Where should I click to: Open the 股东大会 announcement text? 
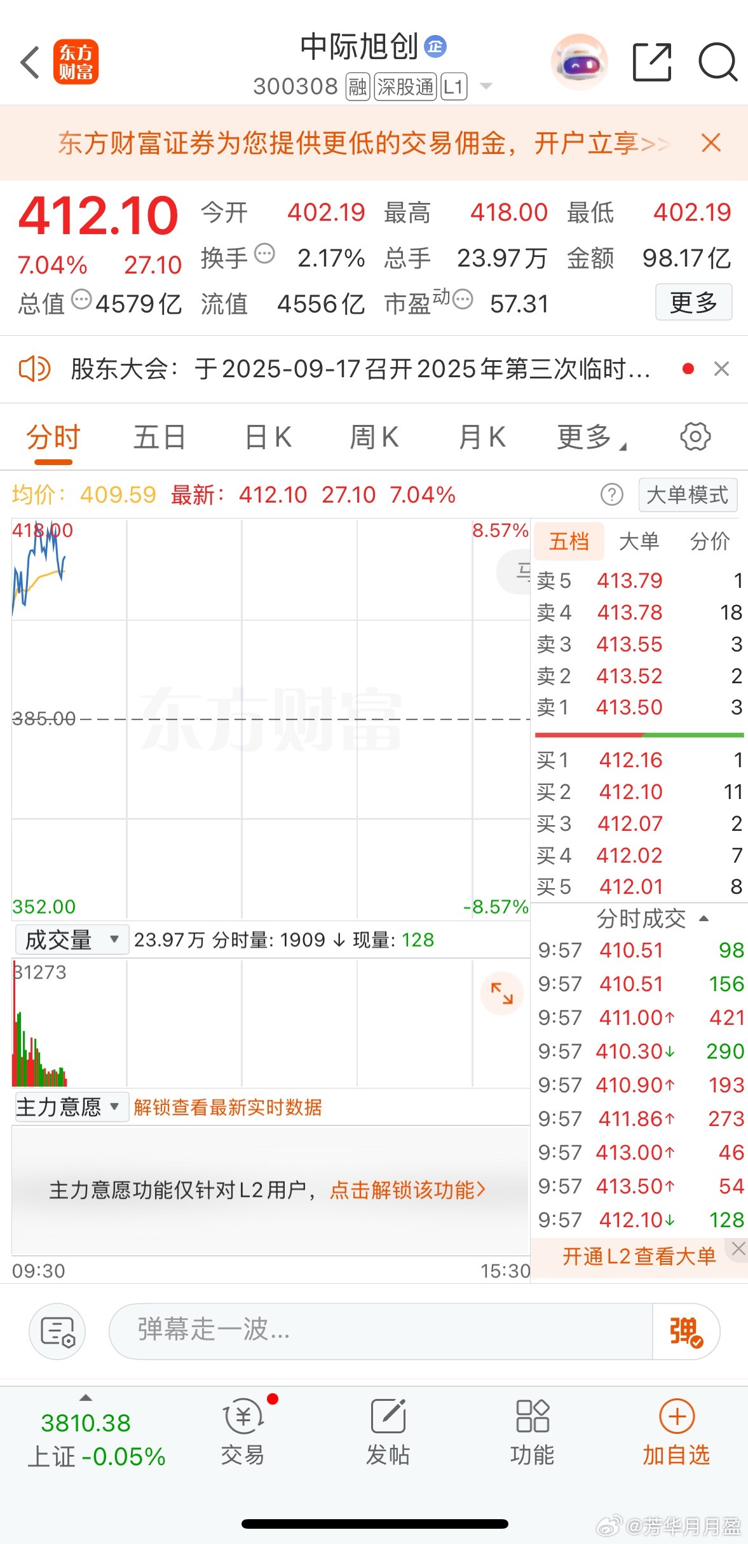coord(360,369)
